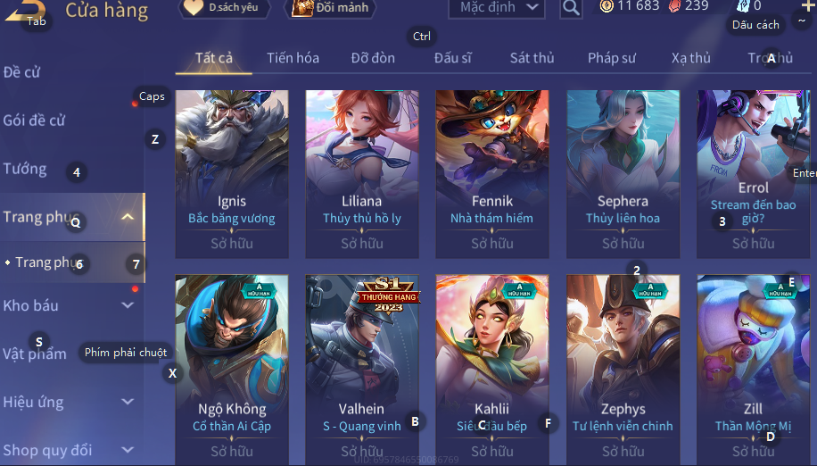The width and height of the screenshot is (817, 466).
Task: Click the gold coin currency icon
Action: click(x=607, y=6)
